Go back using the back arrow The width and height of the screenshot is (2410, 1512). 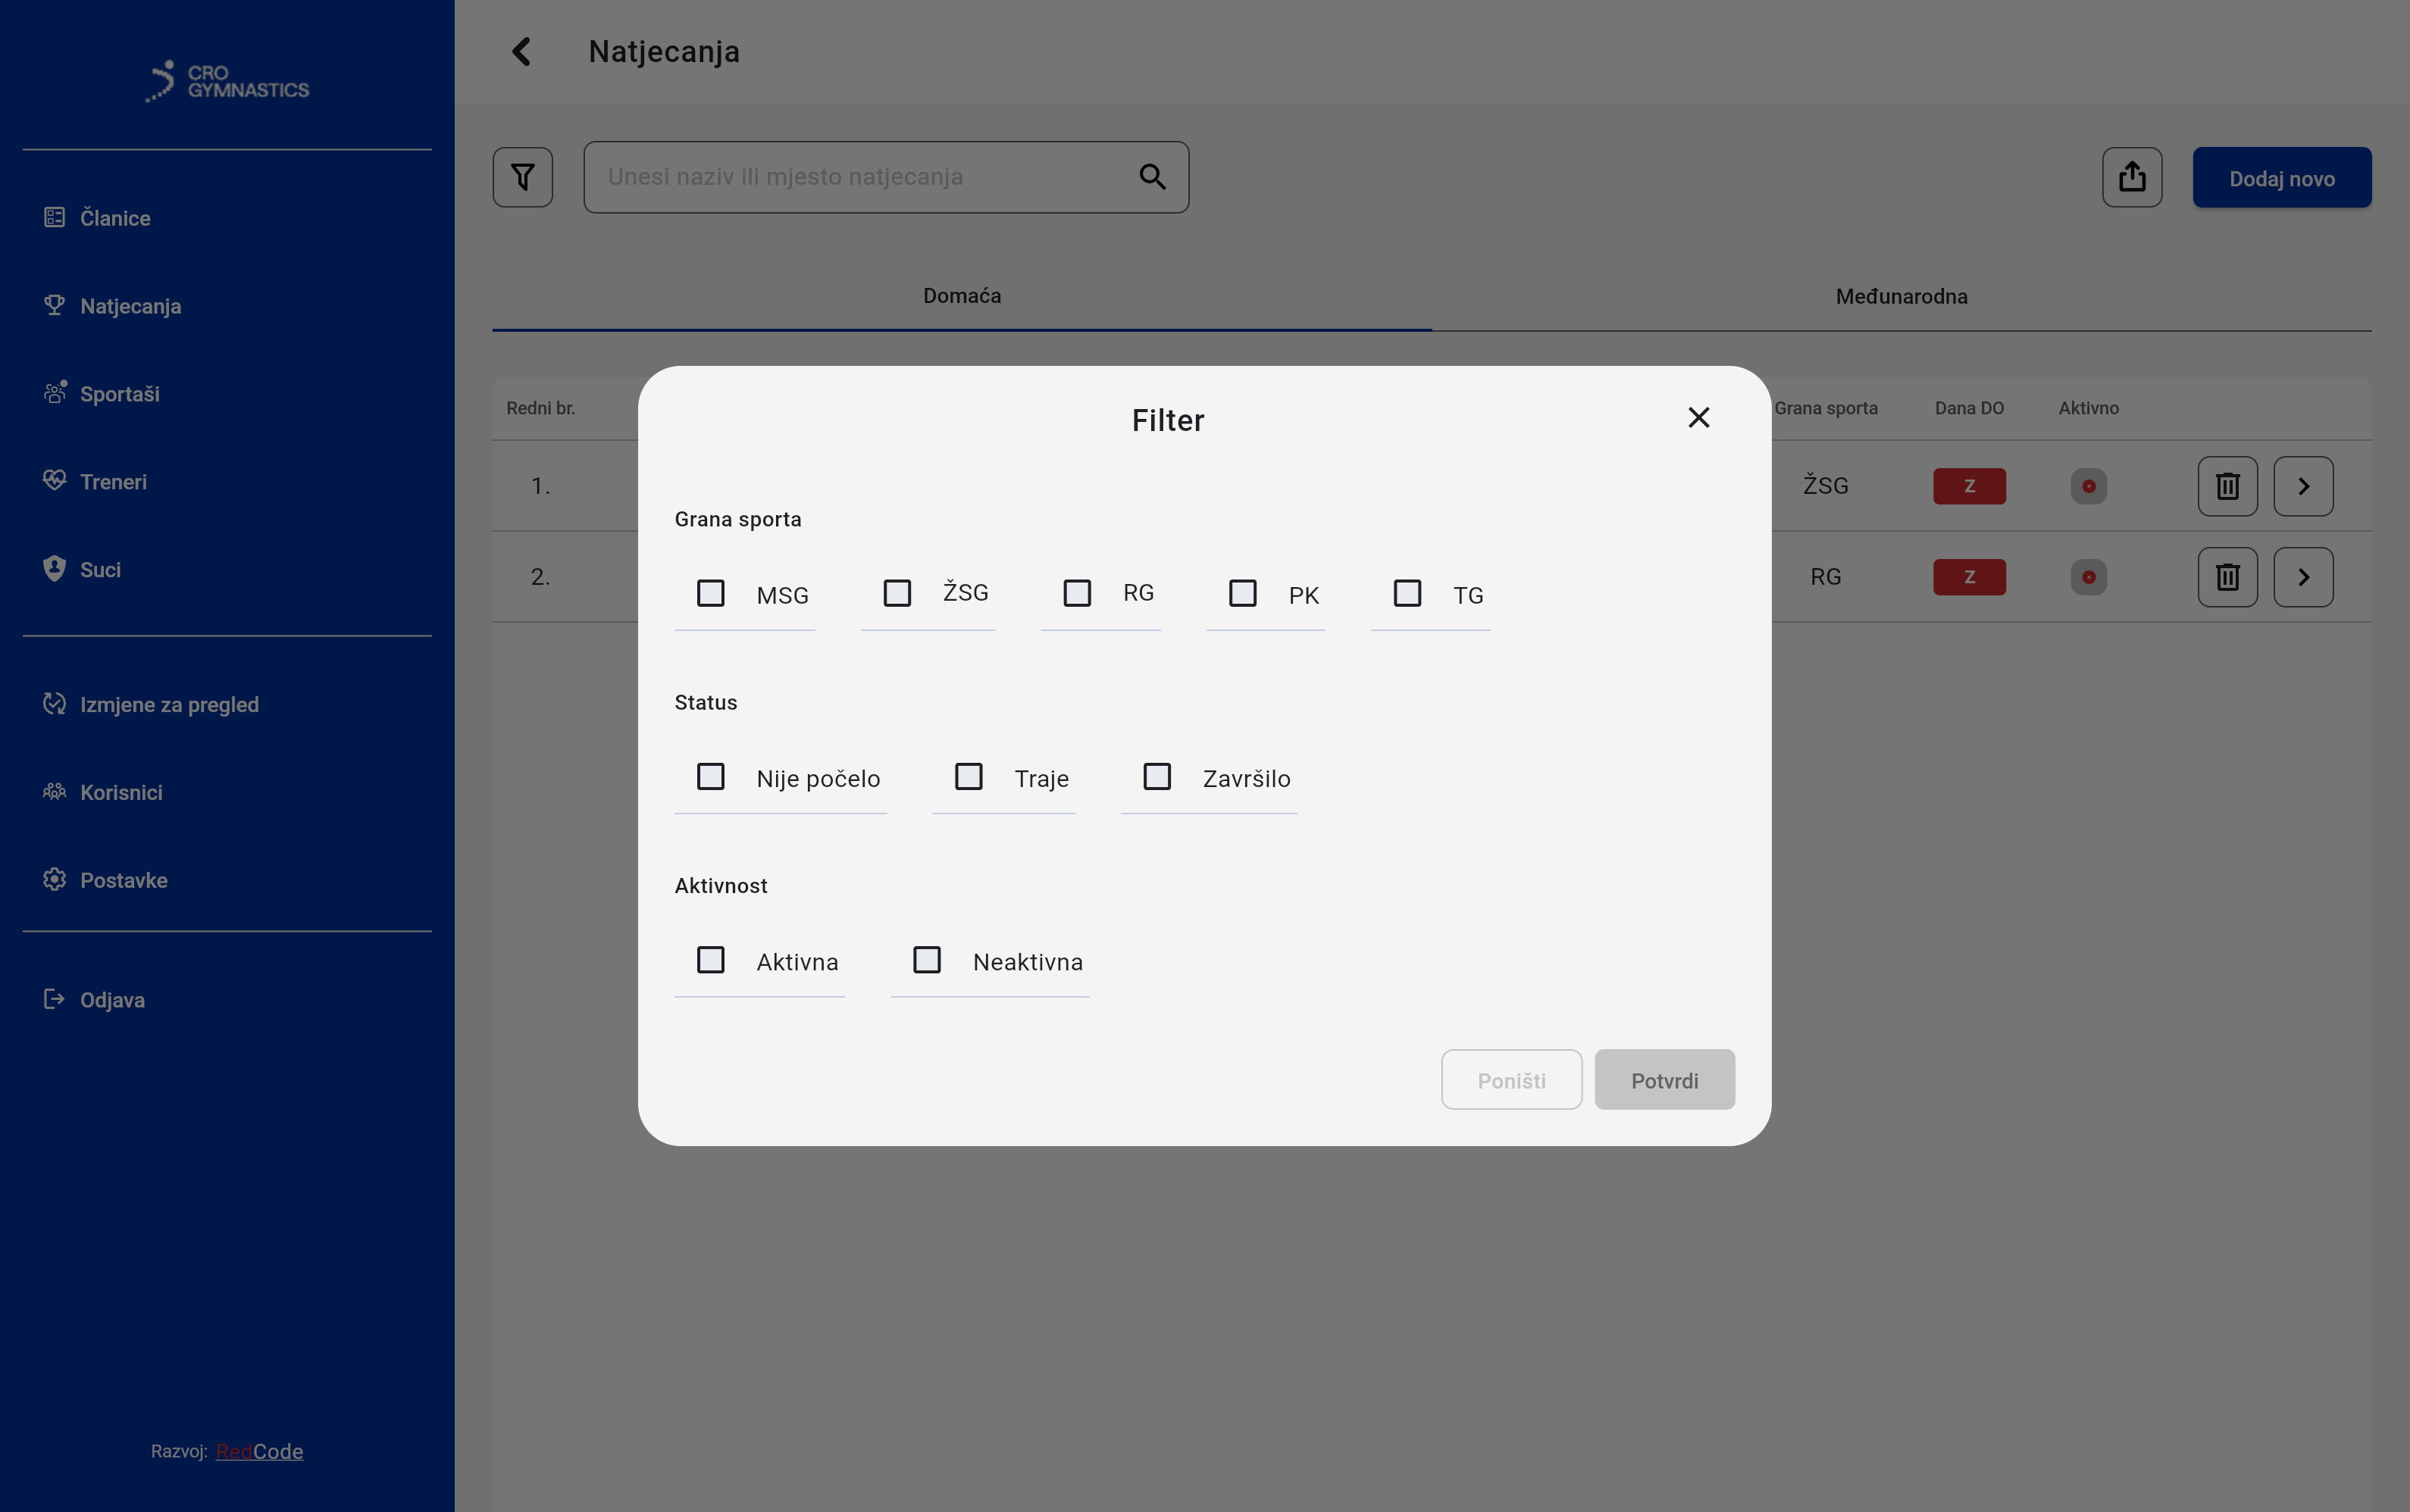(521, 51)
